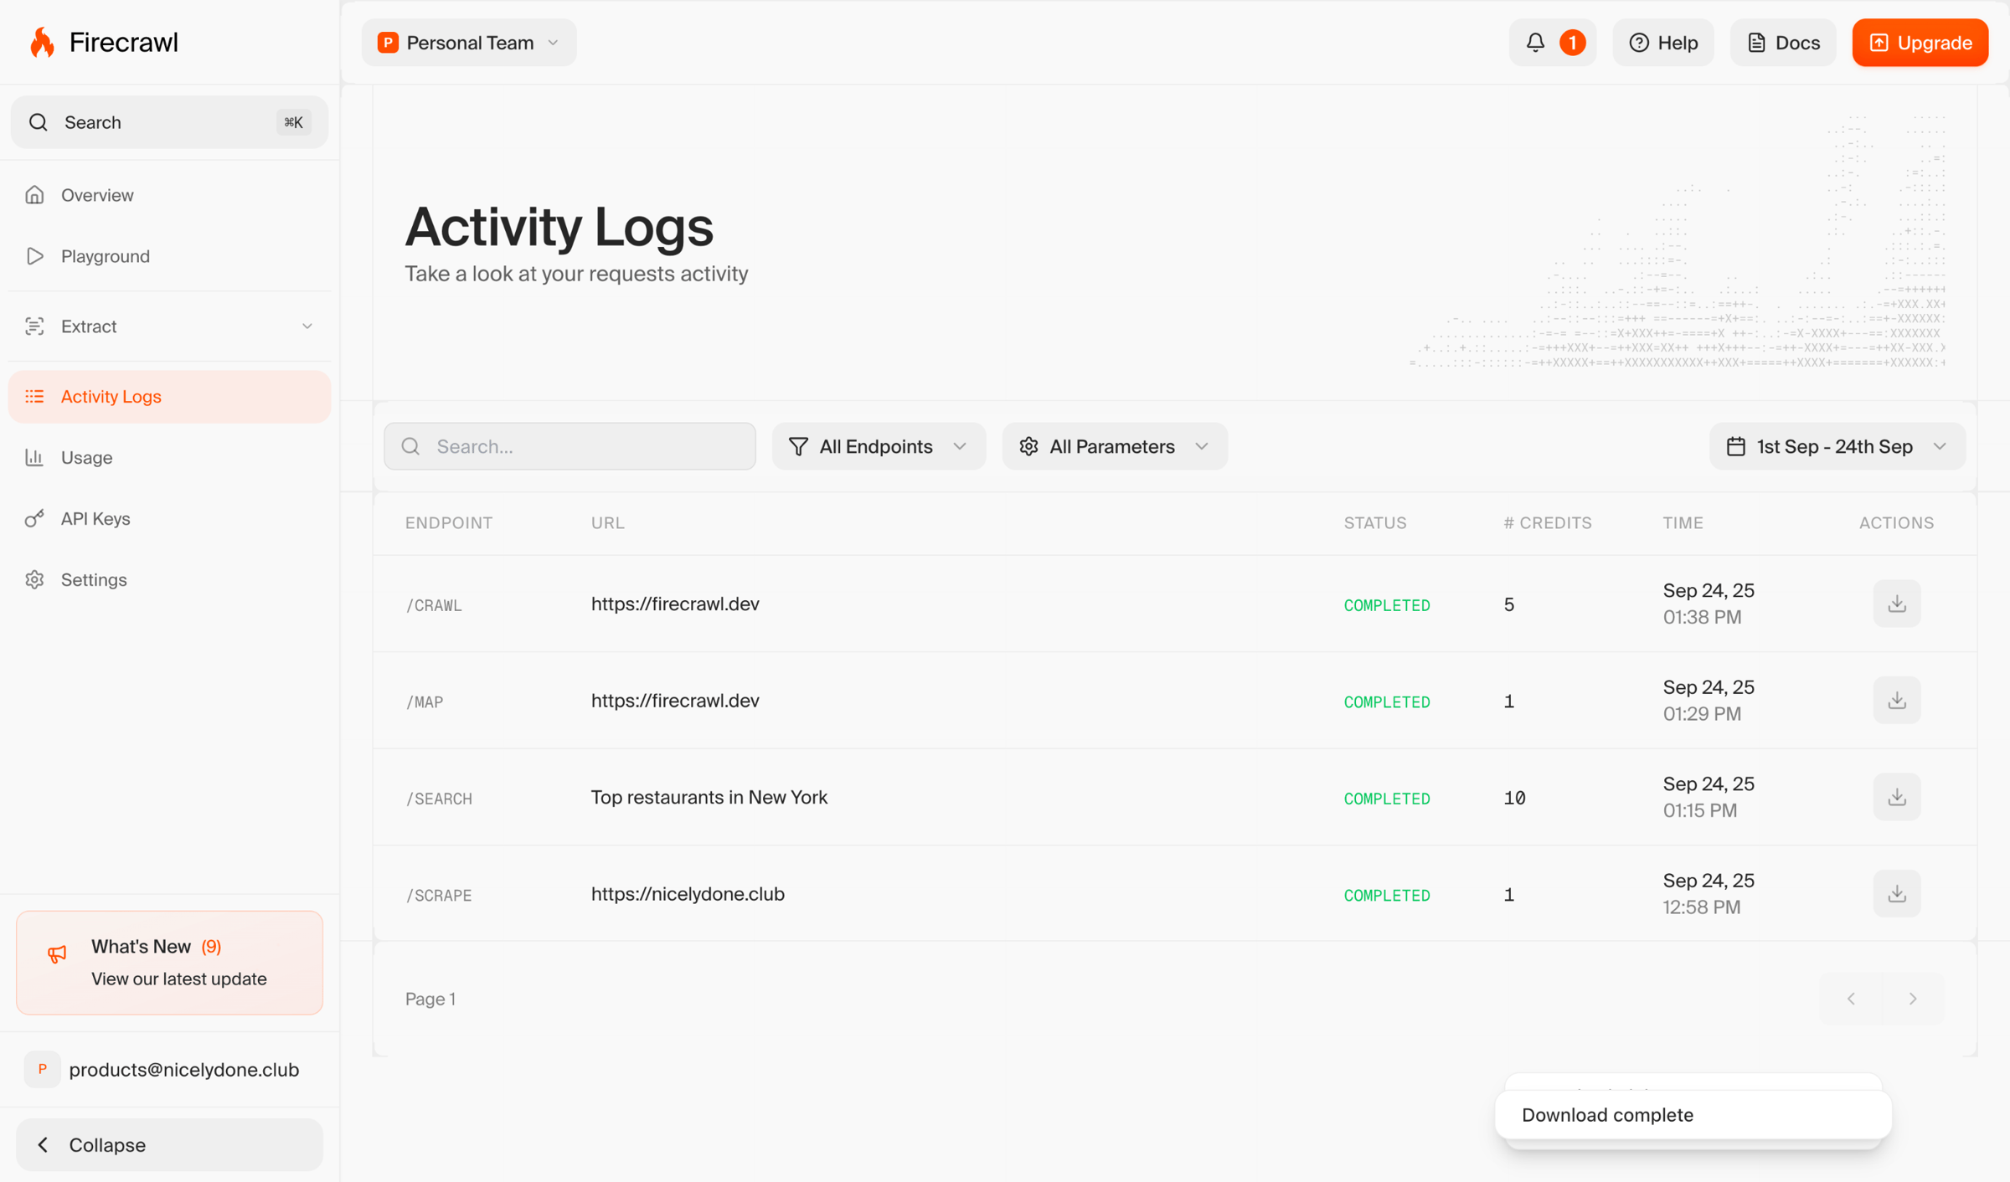The width and height of the screenshot is (2010, 1182).
Task: Open the All Parameters filter dropdown
Action: pos(1115,446)
